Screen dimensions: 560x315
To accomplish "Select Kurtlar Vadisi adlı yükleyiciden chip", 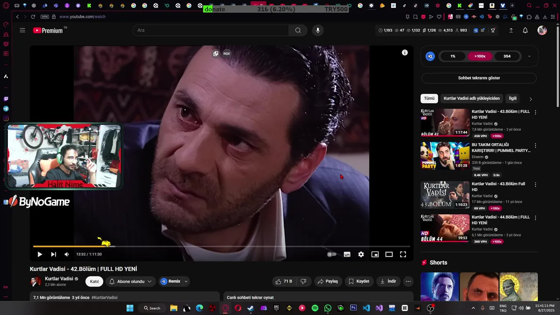I will point(472,98).
